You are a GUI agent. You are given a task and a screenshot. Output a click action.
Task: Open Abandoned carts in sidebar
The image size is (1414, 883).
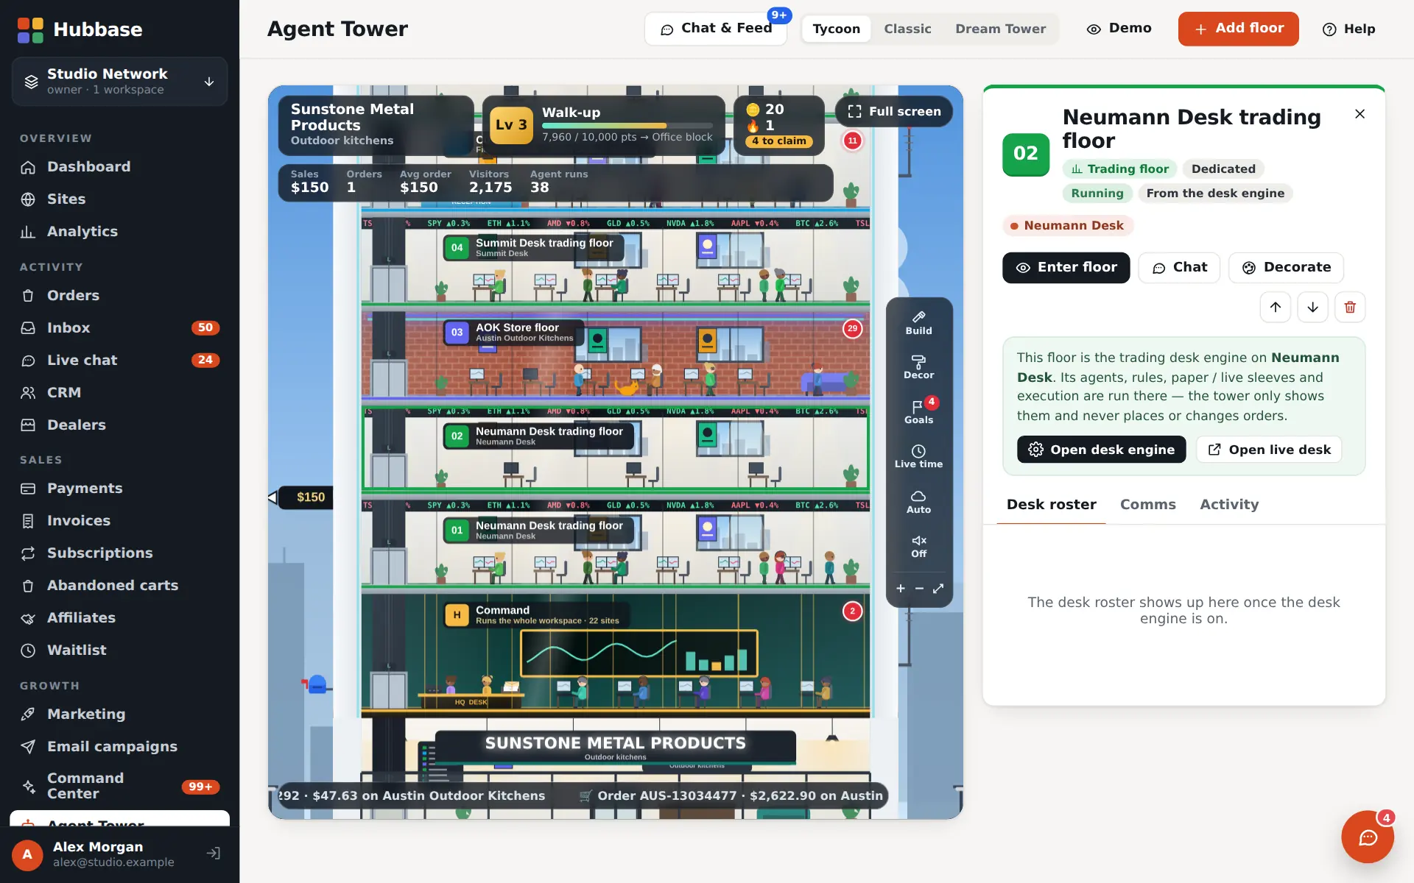[119, 586]
